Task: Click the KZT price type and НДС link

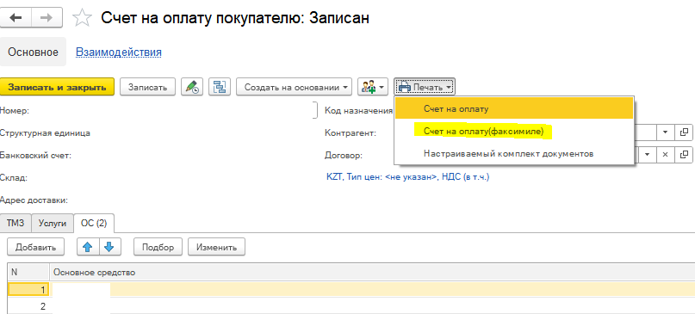Action: (x=407, y=177)
